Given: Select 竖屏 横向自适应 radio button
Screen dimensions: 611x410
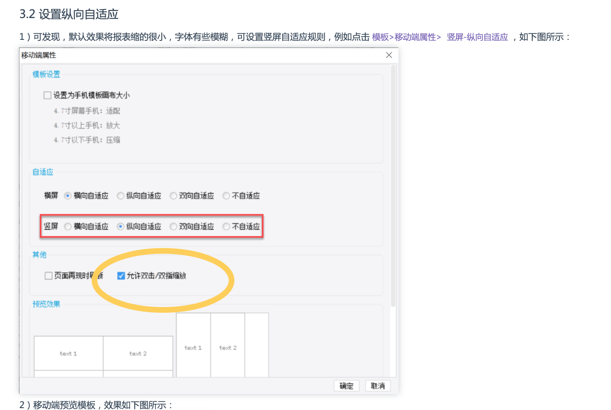Looking at the screenshot, I should click(68, 226).
